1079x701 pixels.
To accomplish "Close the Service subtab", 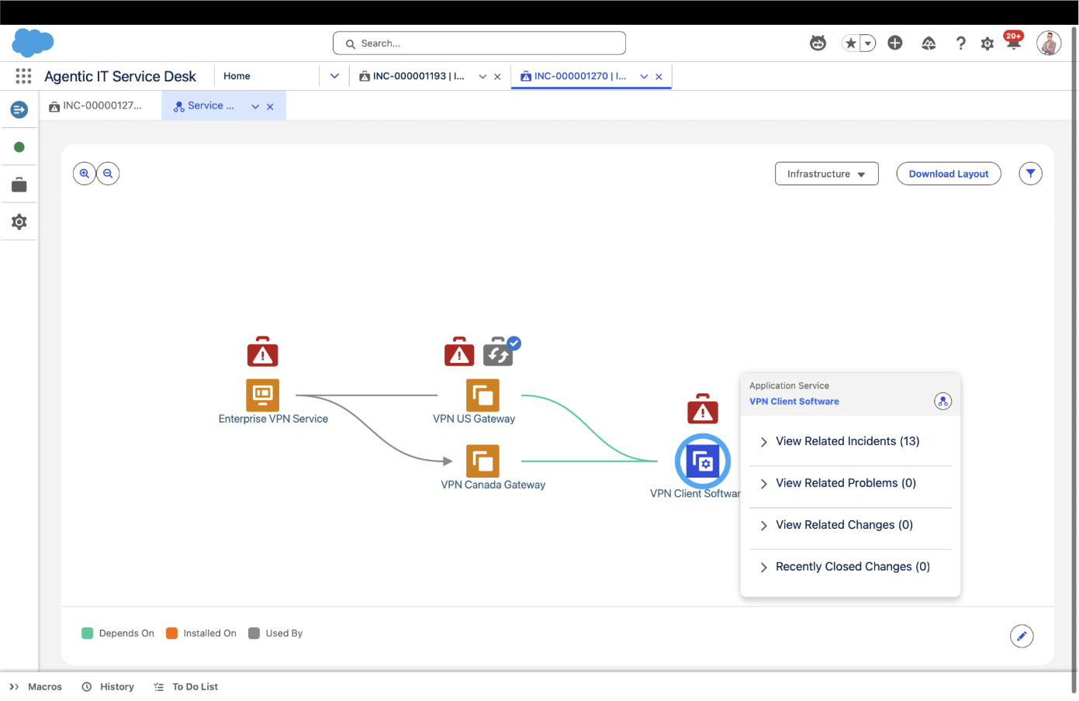I will (270, 107).
